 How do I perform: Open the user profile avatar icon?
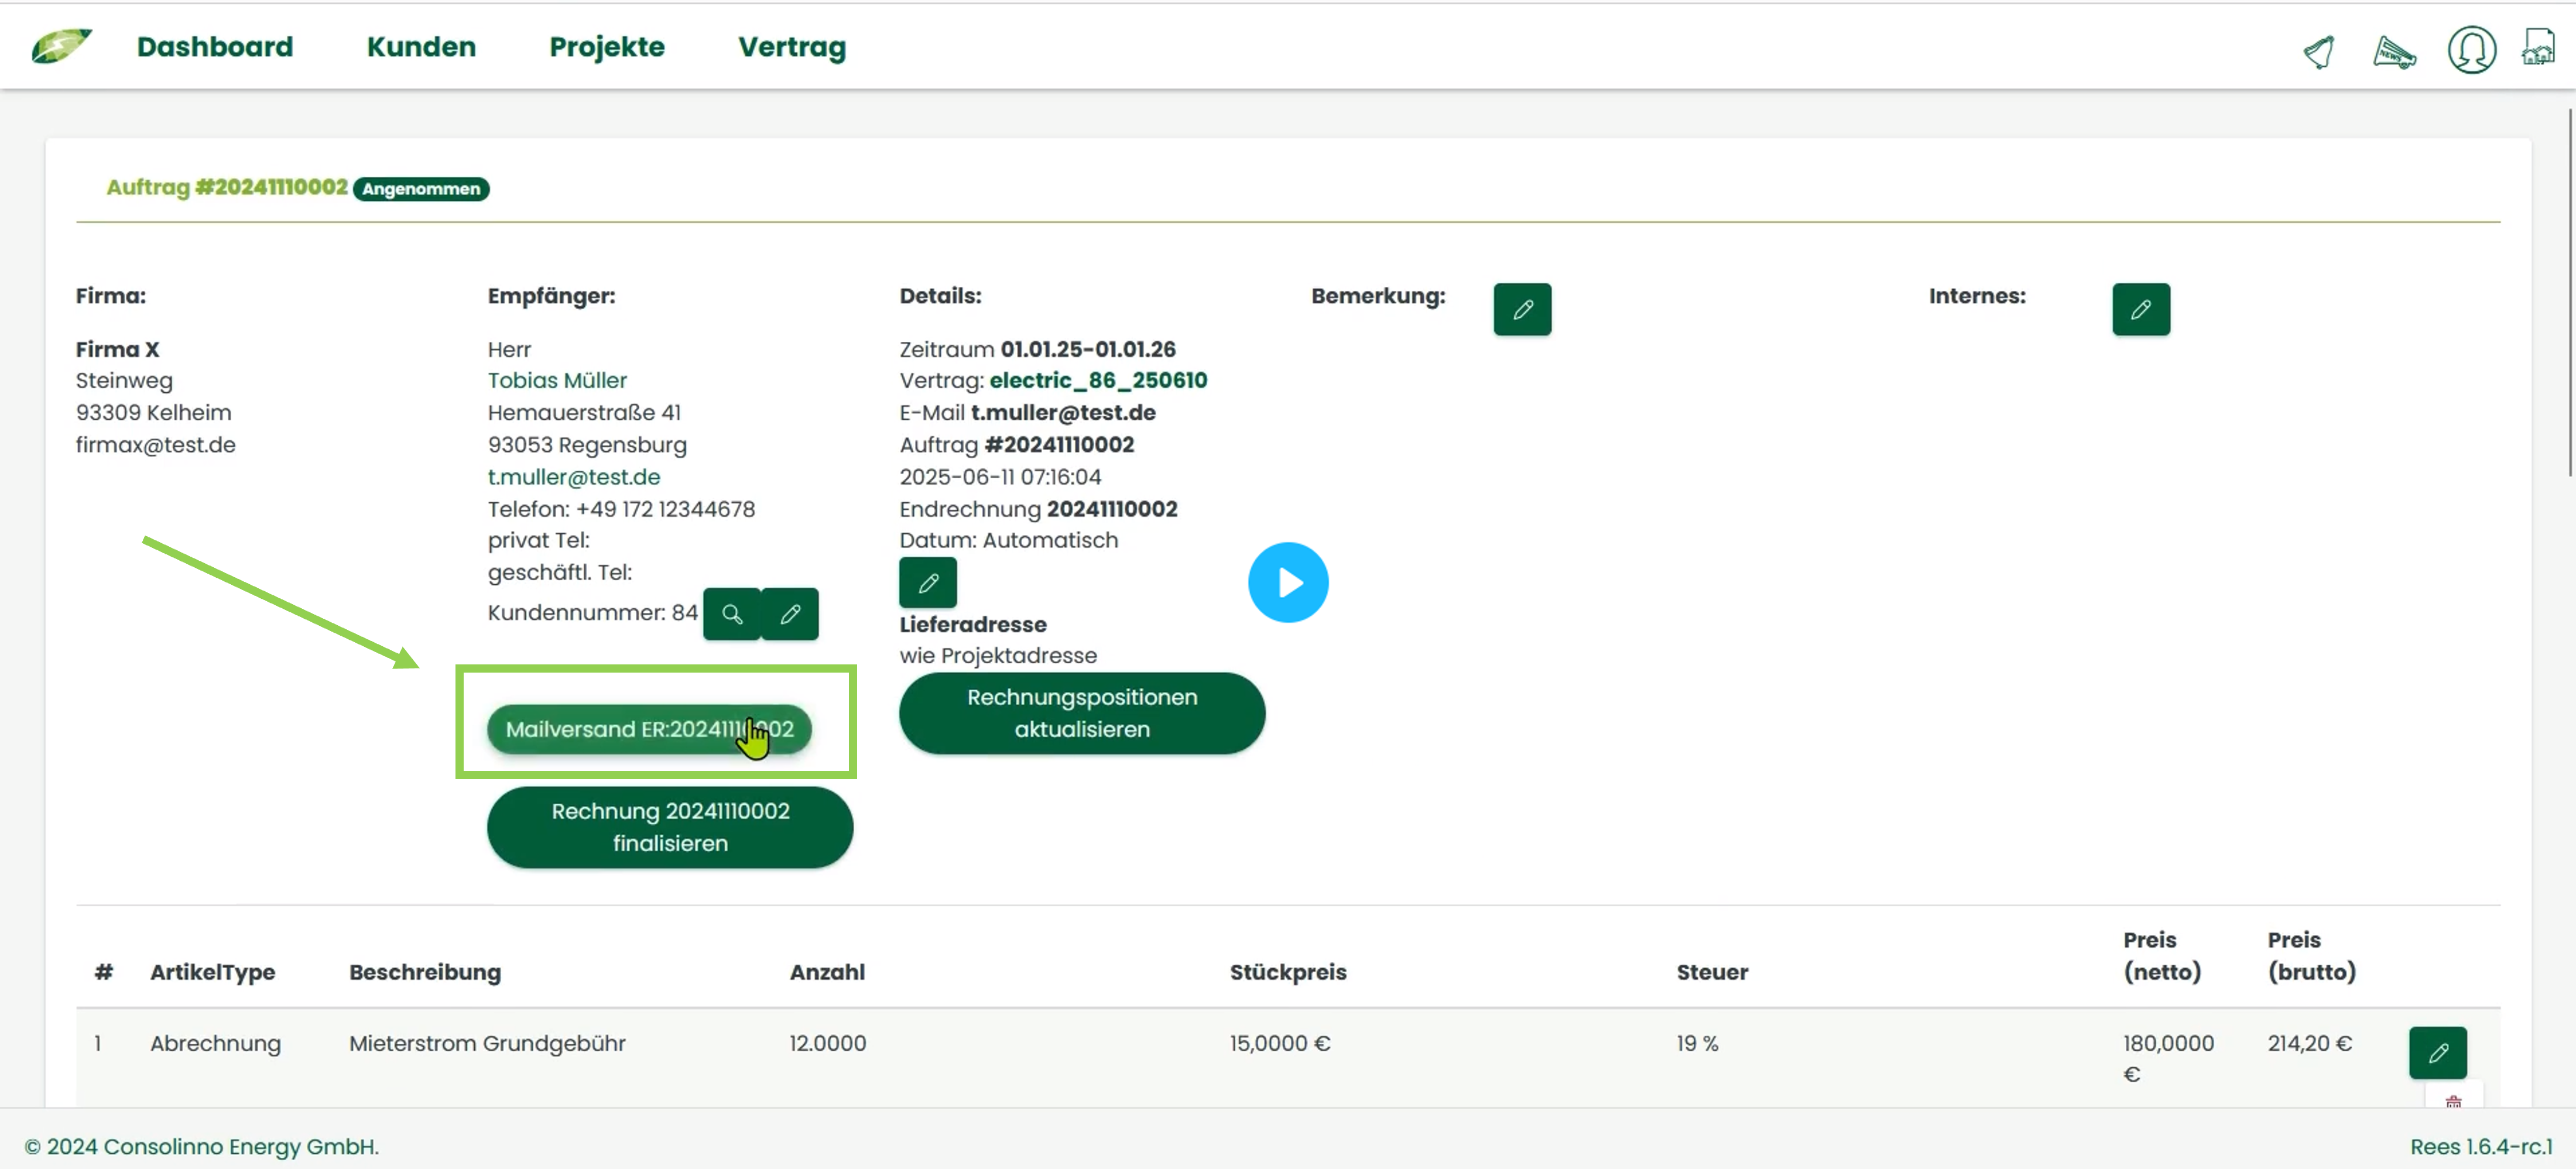(x=2471, y=49)
